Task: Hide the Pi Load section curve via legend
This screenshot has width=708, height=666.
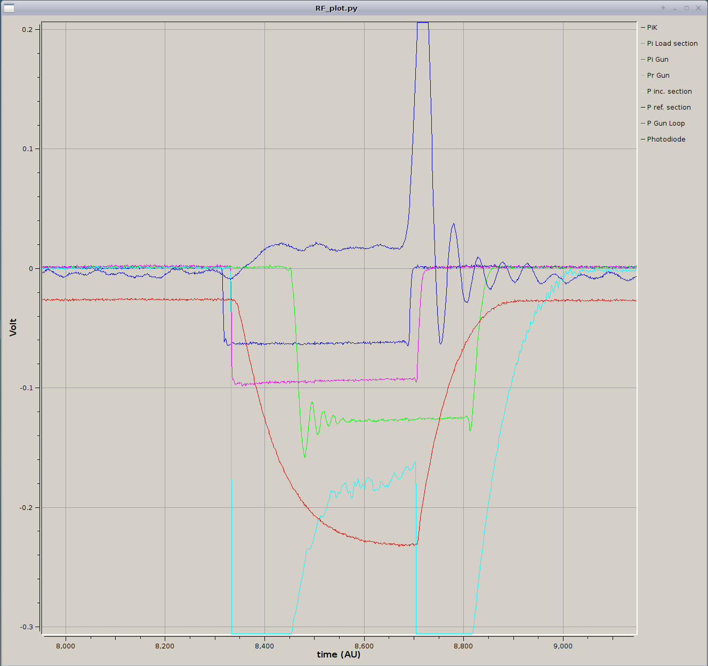Action: point(672,44)
